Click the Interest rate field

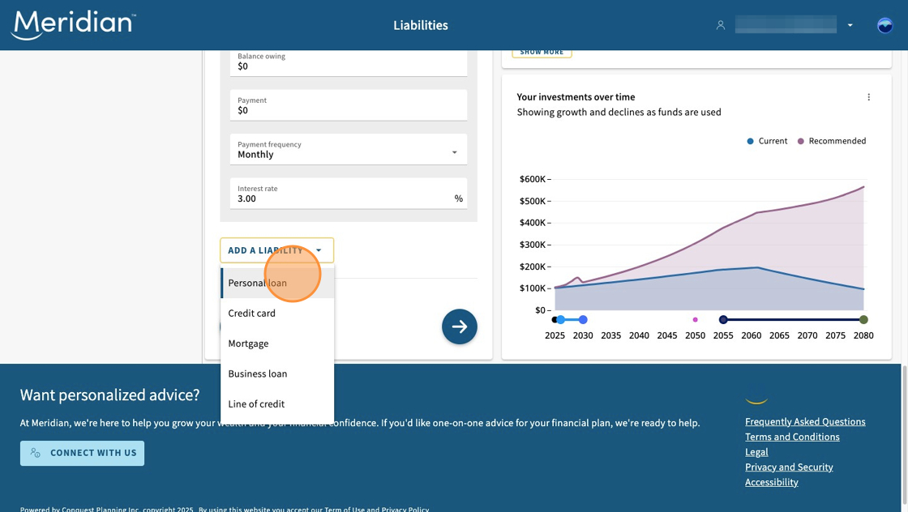[349, 194]
